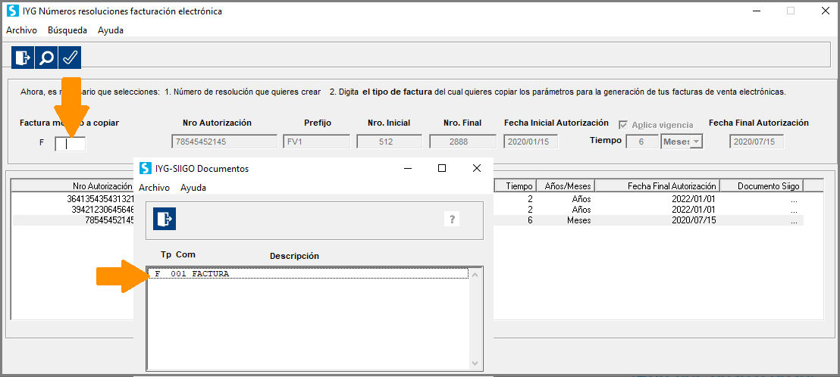The width and height of the screenshot is (840, 377).
Task: Maximize the IYG-SIIGO Documentos dialog
Action: [x=442, y=169]
